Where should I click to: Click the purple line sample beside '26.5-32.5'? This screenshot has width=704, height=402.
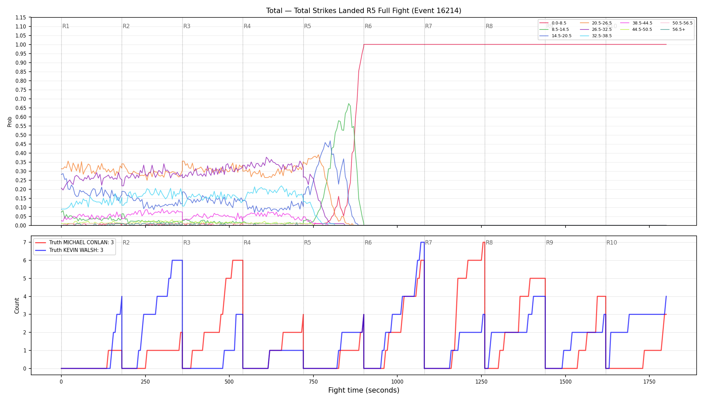click(x=585, y=29)
